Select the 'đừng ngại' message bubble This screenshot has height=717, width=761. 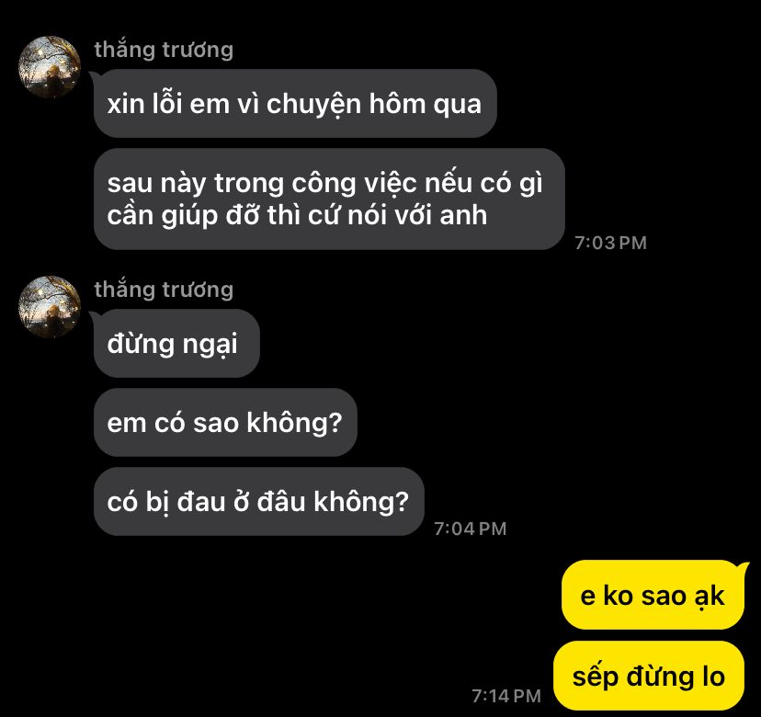(176, 343)
